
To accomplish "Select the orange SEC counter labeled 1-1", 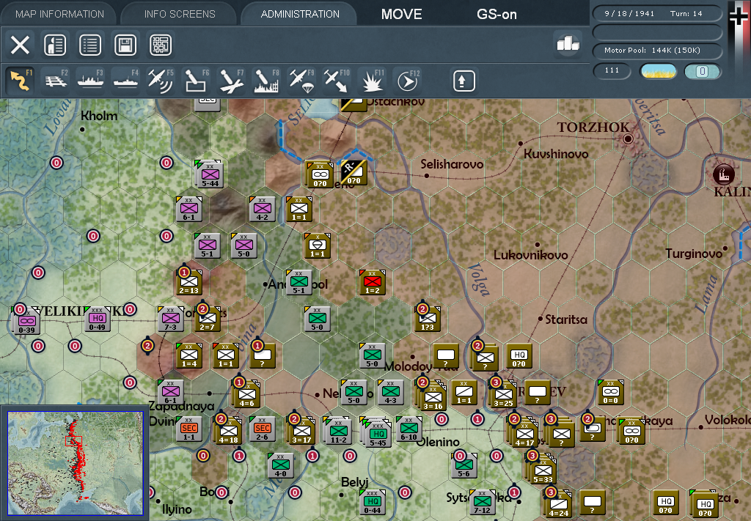I will point(188,429).
